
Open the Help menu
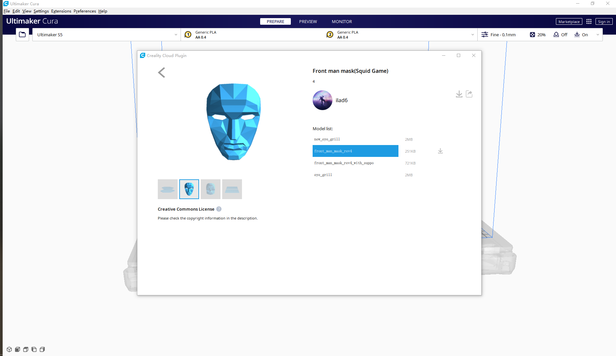103,11
